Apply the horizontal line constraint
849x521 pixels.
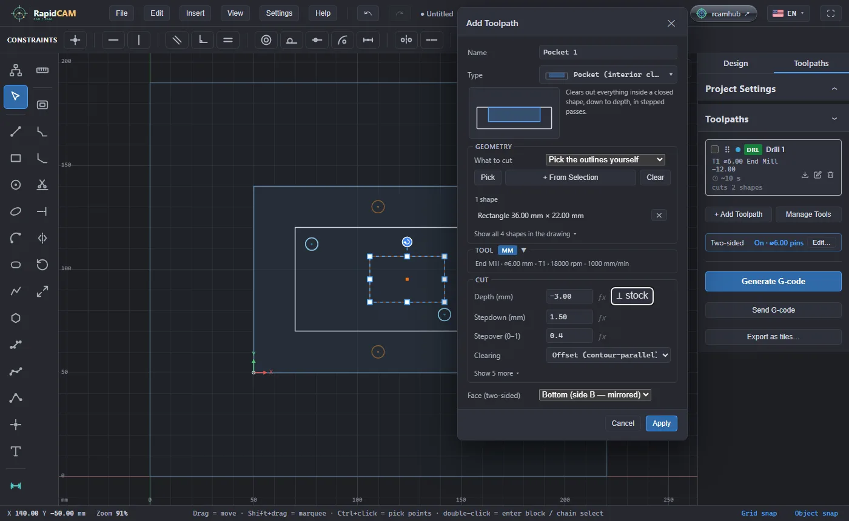(x=113, y=40)
